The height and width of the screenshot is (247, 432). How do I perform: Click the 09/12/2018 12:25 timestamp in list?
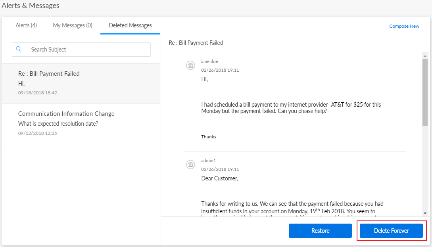click(x=38, y=133)
